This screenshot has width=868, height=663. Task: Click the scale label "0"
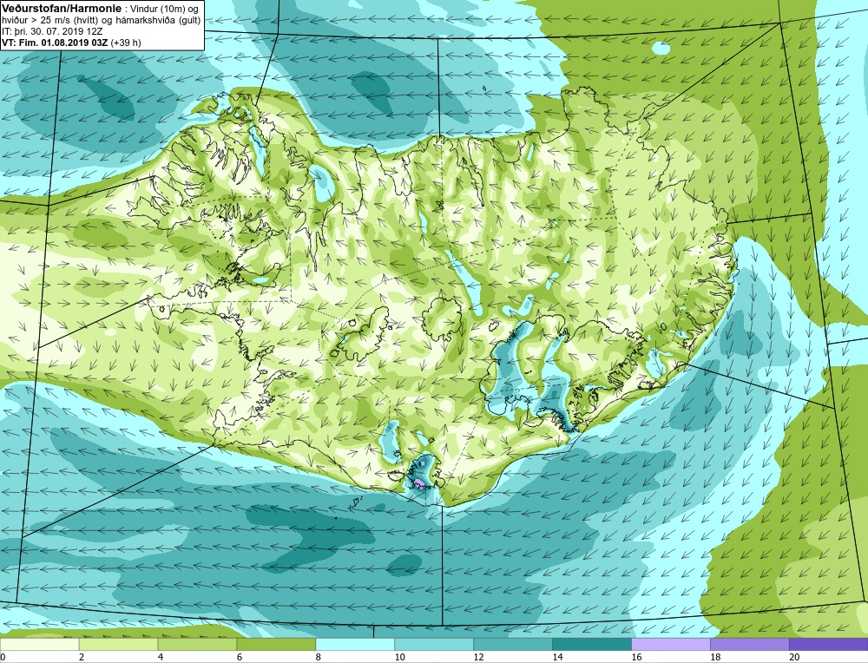coord(3,657)
